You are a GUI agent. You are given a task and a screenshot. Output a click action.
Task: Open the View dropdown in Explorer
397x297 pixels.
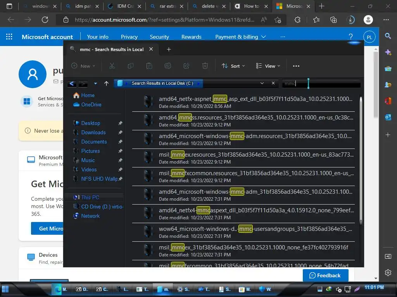(x=268, y=66)
